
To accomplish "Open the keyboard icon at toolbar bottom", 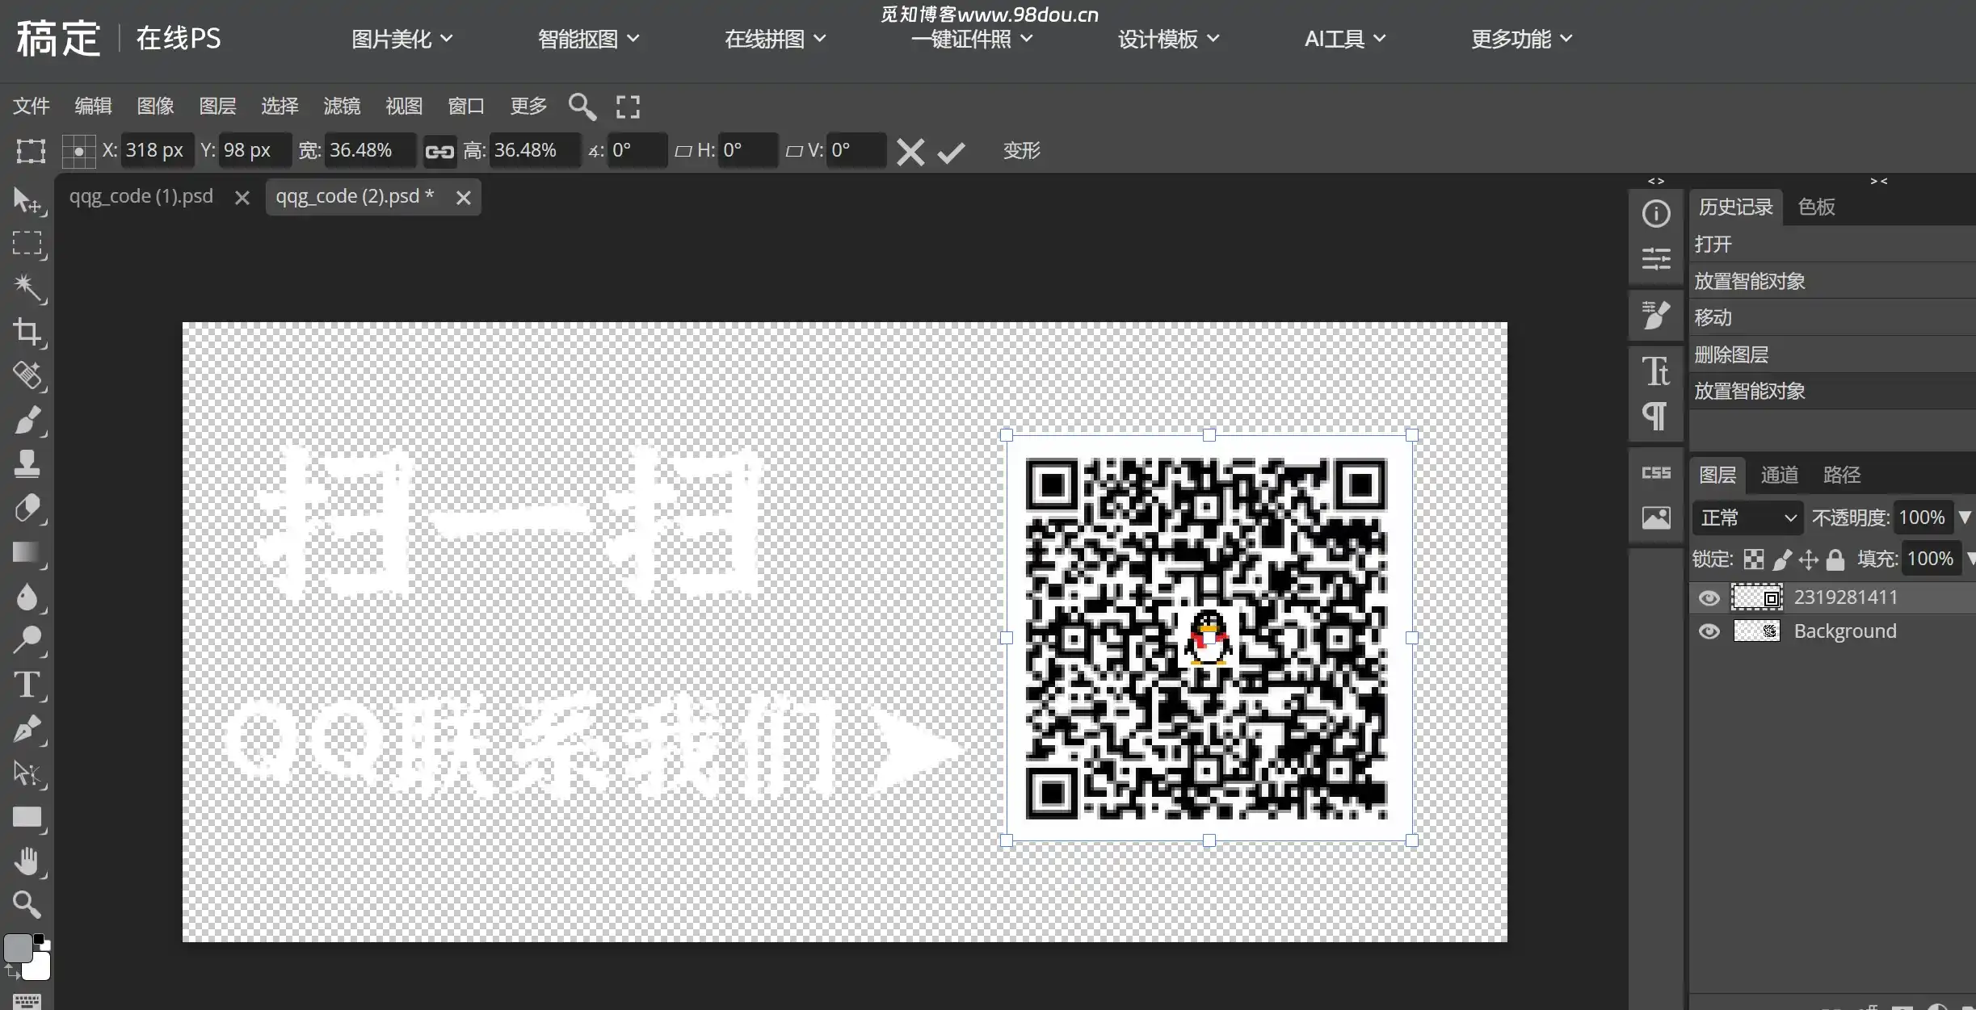I will pos(27,1001).
